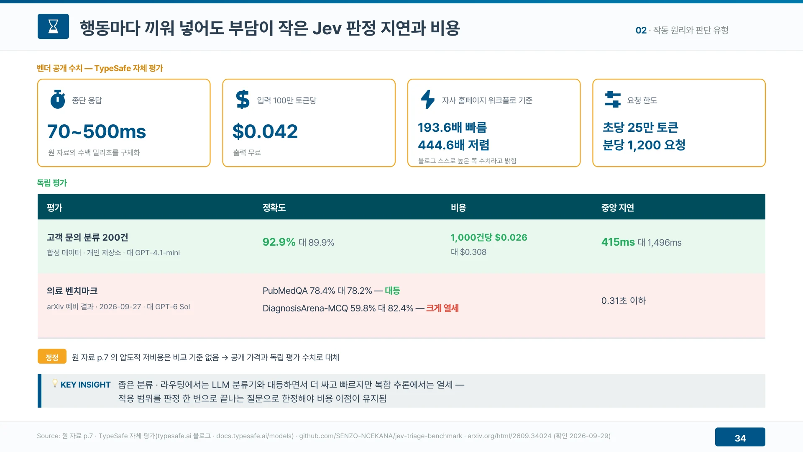
Task: Click the page number 34 badge
Action: pos(740,437)
